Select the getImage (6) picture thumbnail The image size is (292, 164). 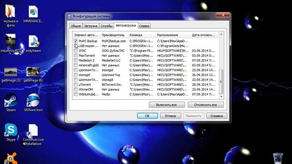pos(33,72)
